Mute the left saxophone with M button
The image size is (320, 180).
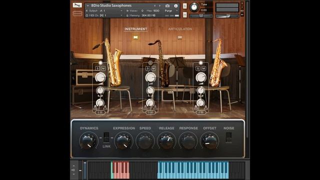pyautogui.click(x=103, y=68)
